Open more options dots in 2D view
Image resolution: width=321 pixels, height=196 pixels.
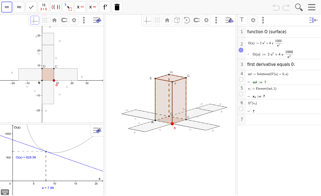tap(84, 20)
